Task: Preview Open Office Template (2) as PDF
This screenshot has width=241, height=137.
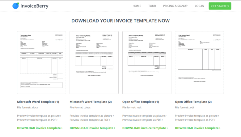Action: click(x=195, y=120)
